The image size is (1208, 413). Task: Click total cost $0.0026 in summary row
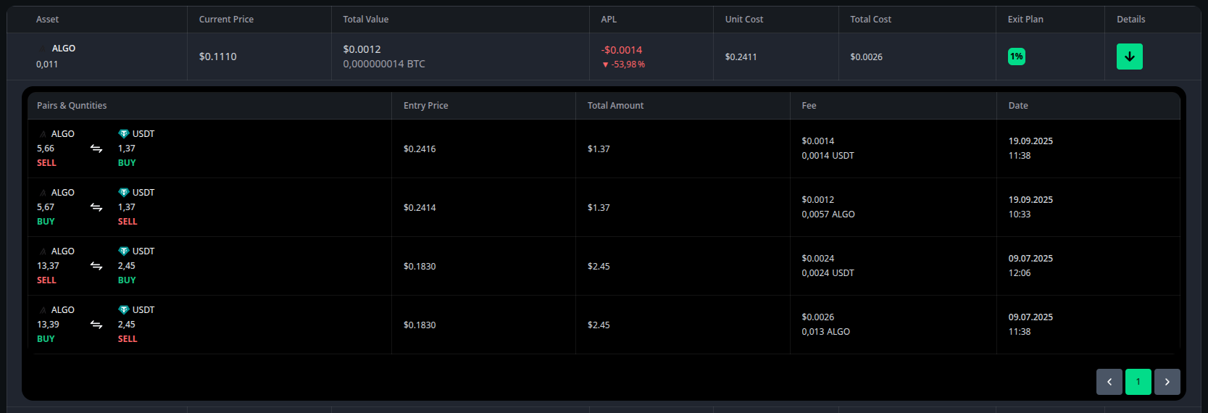867,57
